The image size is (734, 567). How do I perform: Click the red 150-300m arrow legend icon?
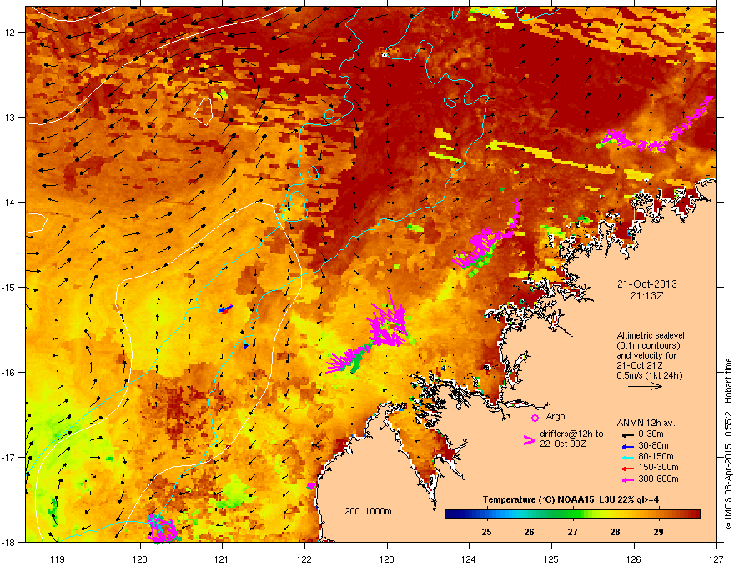pyautogui.click(x=627, y=468)
